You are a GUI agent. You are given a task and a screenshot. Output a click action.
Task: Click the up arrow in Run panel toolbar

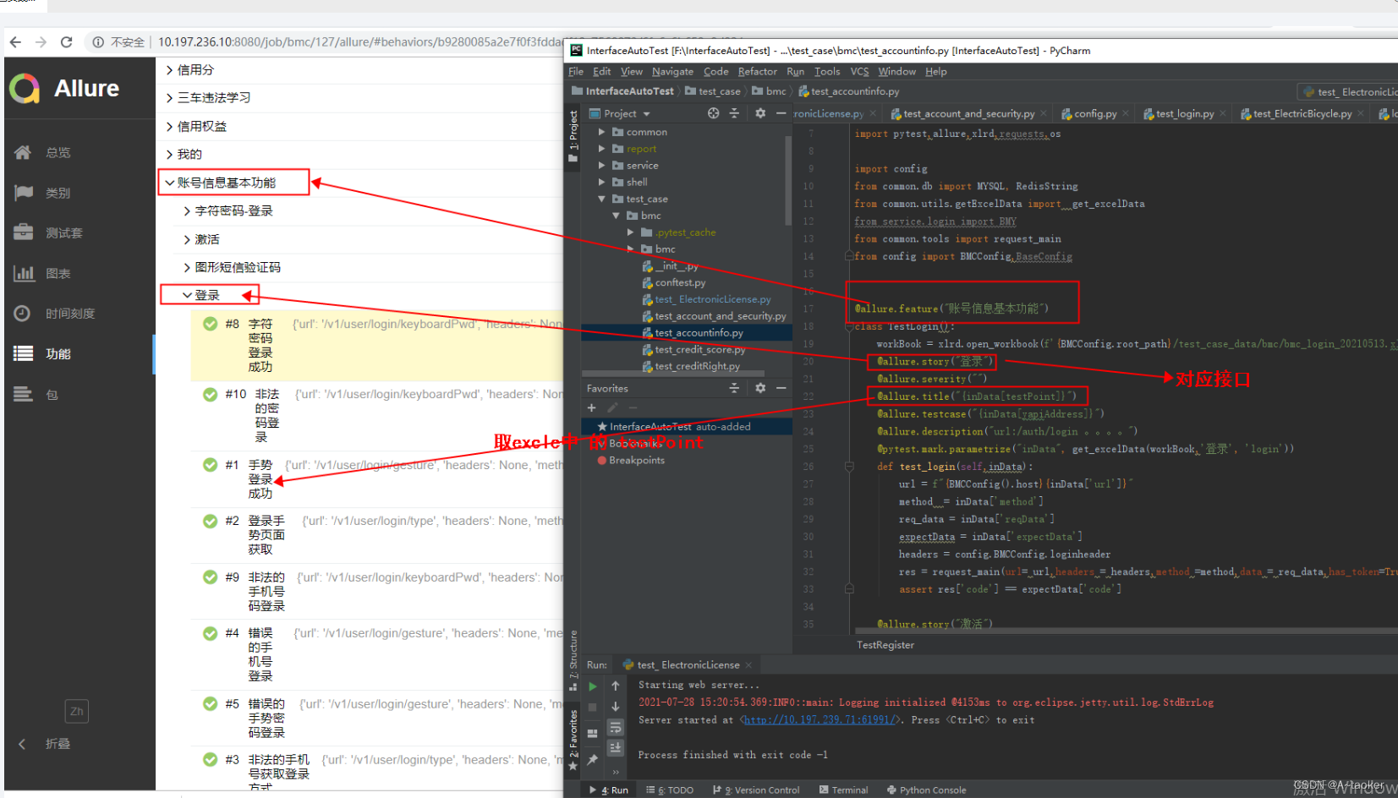[x=616, y=686]
